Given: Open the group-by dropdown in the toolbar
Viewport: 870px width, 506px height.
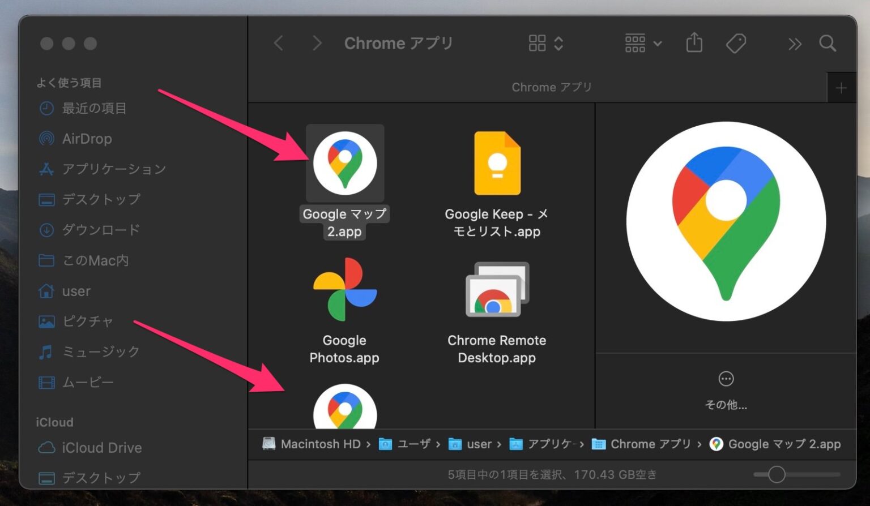Looking at the screenshot, I should tap(643, 43).
